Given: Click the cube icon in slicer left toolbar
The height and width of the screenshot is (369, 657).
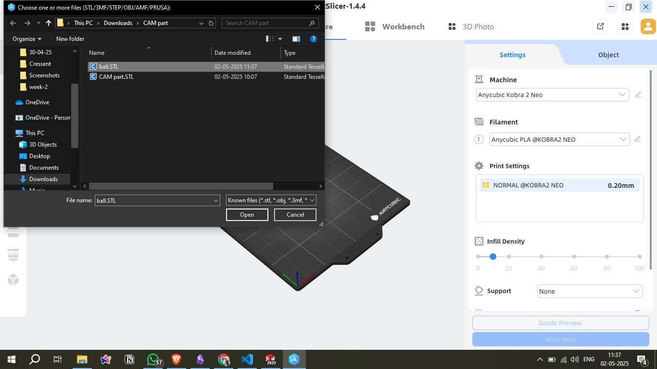Looking at the screenshot, I should (13, 279).
